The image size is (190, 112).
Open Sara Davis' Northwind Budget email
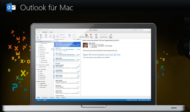(67, 87)
